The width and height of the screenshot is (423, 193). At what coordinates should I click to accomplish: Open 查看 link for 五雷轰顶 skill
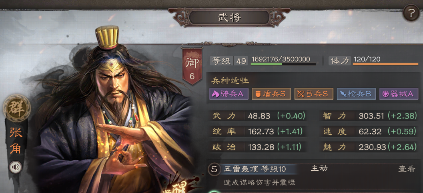click(x=407, y=169)
